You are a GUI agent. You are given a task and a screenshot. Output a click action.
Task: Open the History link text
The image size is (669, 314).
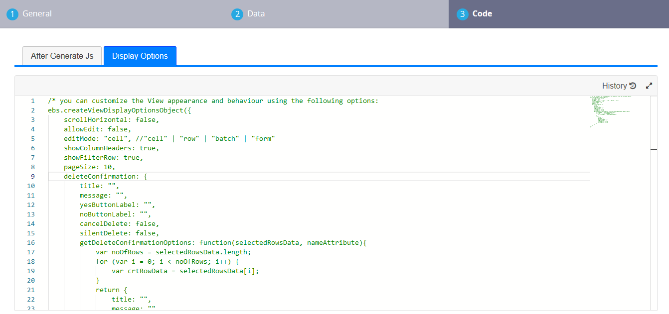click(x=614, y=86)
